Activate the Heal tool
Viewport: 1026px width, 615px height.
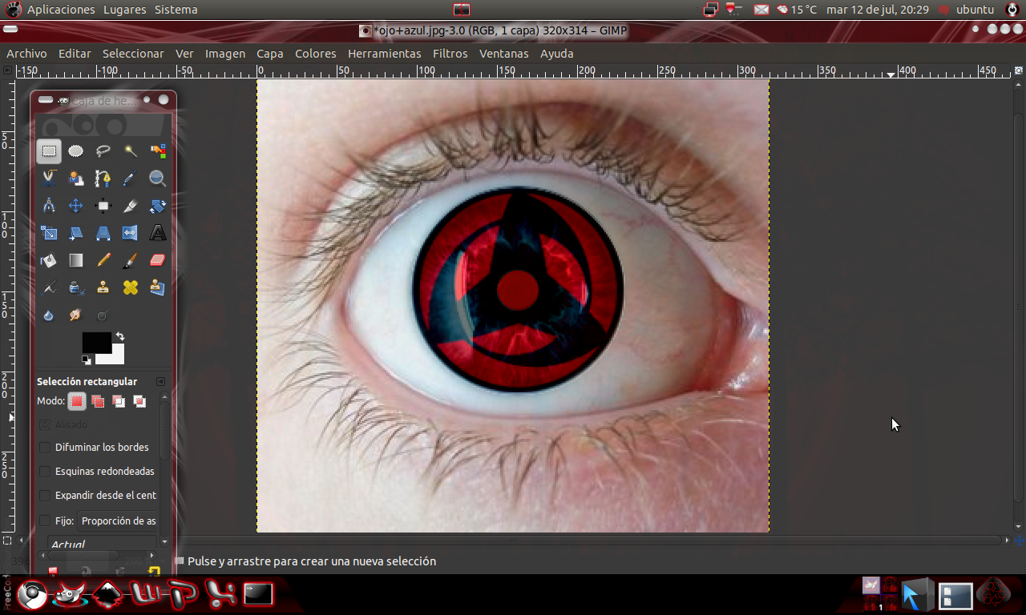131,287
